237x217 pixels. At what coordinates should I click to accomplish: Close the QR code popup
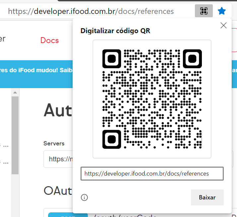coord(223,26)
